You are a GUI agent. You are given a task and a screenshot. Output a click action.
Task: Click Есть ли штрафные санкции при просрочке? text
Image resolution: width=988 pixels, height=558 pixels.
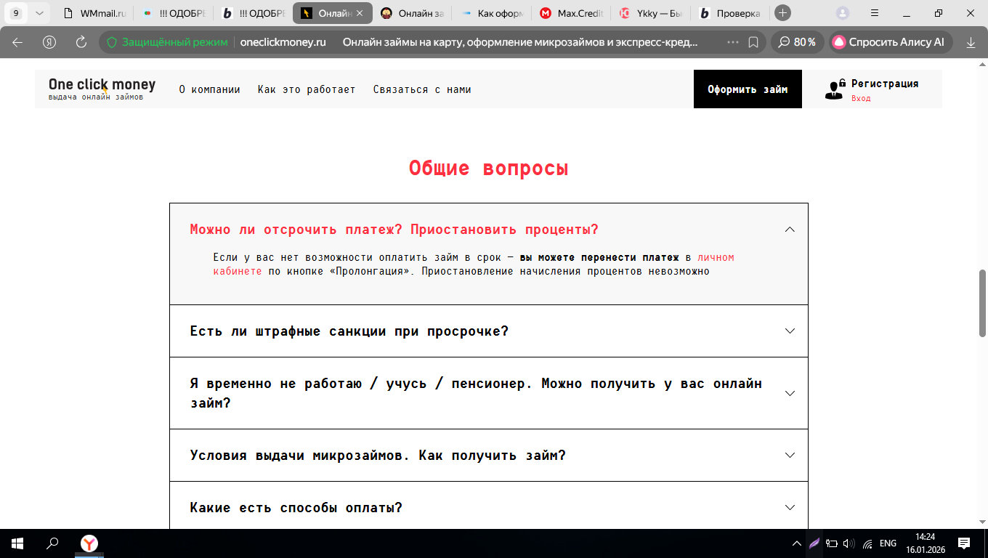click(x=349, y=331)
